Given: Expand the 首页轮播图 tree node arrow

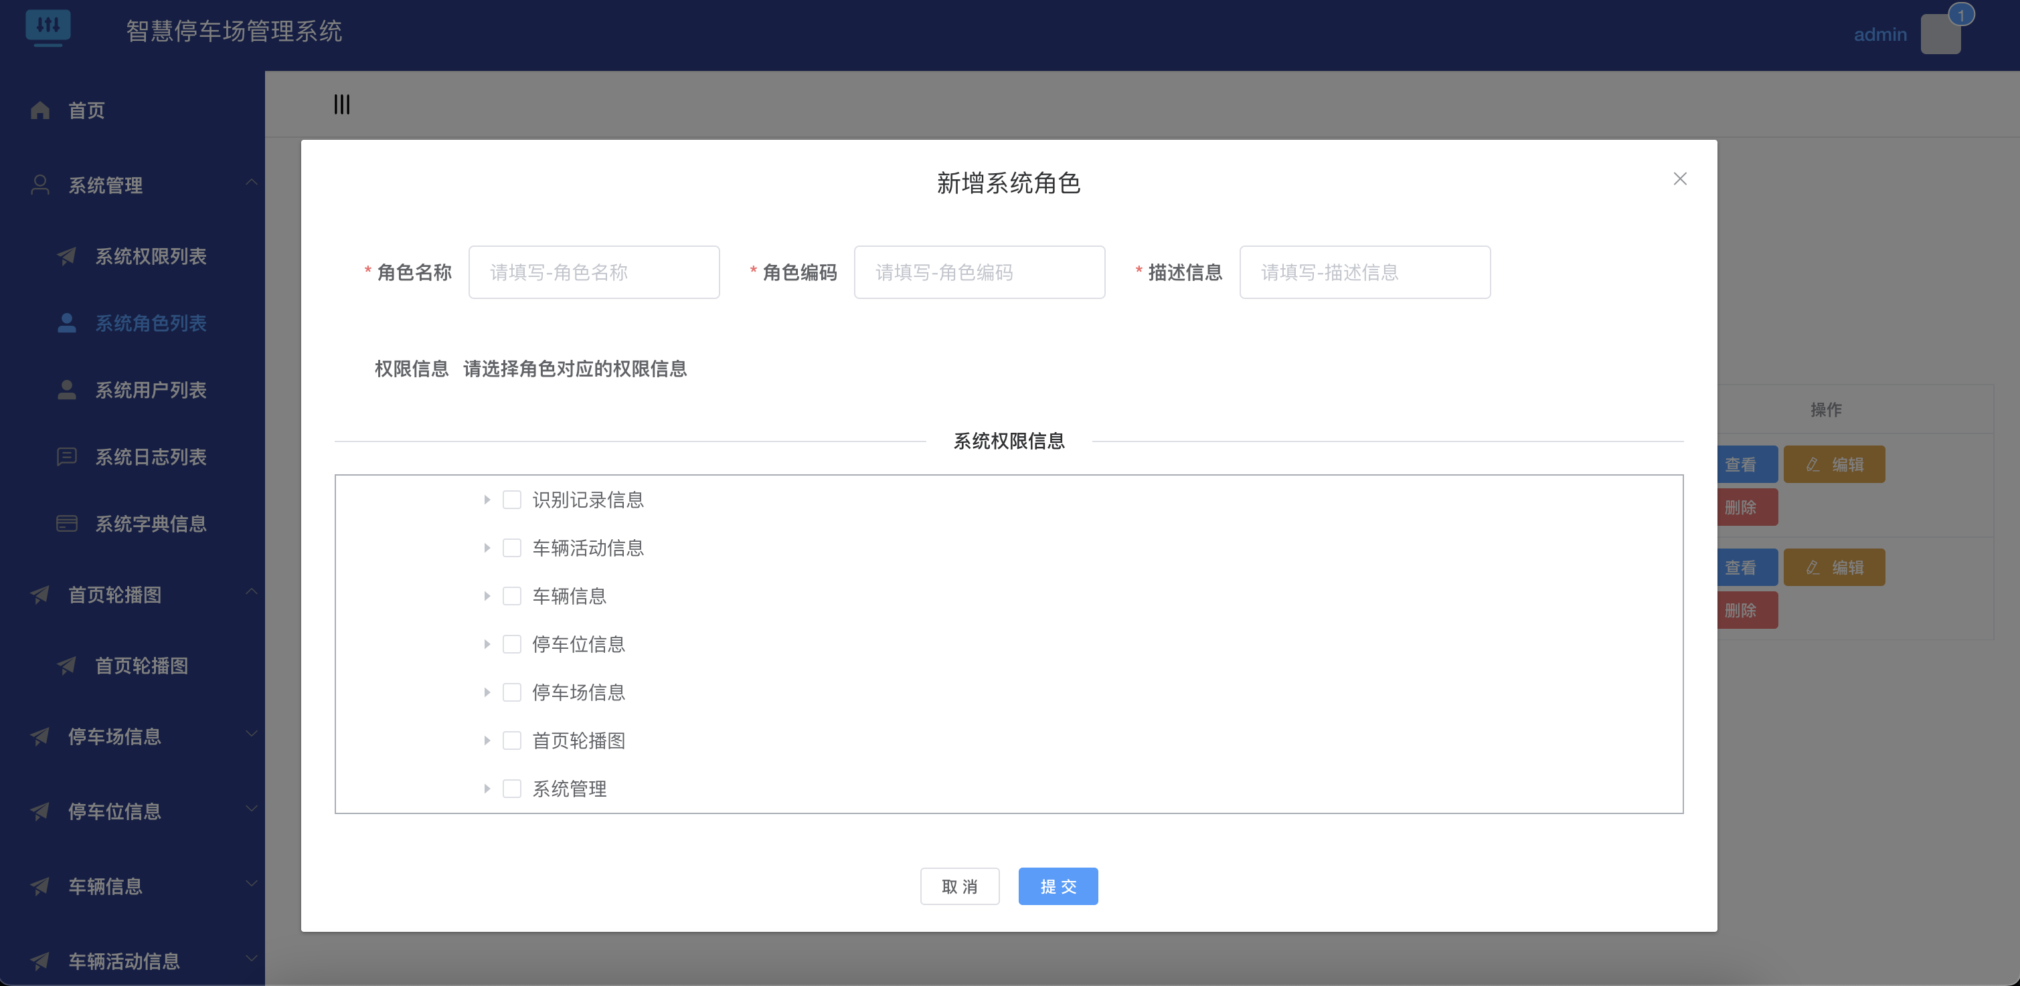Looking at the screenshot, I should 487,741.
